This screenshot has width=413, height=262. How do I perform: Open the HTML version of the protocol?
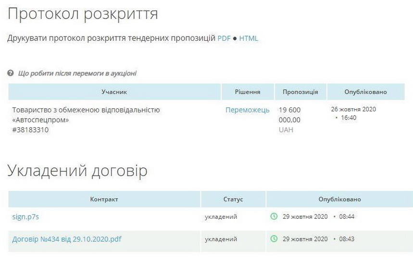tap(249, 38)
